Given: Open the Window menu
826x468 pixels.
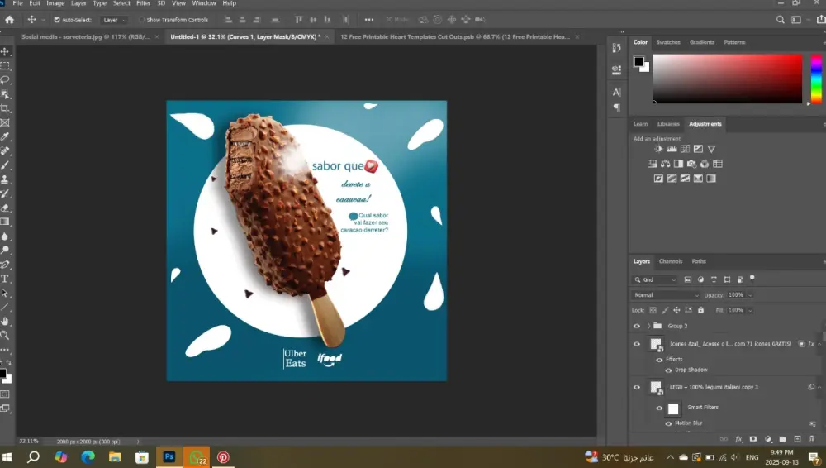Looking at the screenshot, I should [x=204, y=3].
